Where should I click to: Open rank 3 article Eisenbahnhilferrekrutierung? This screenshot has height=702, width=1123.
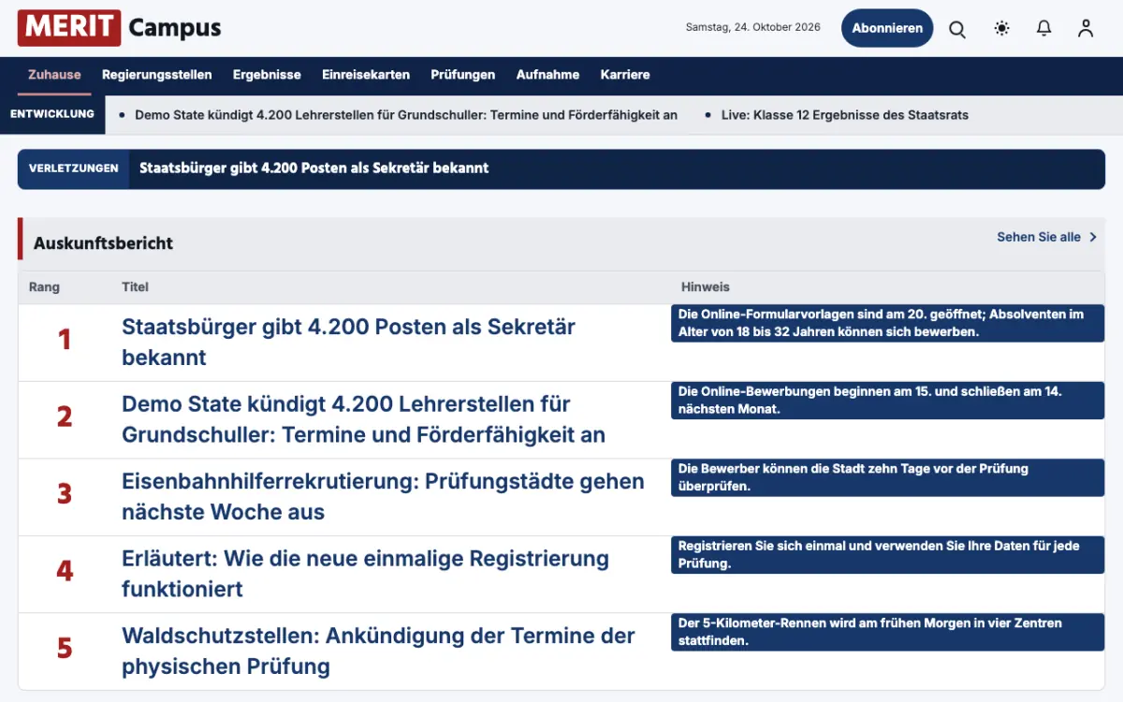[383, 497]
